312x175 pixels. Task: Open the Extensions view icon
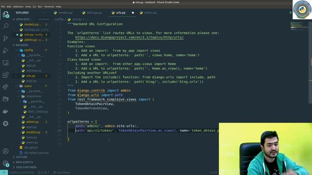pos(5,75)
